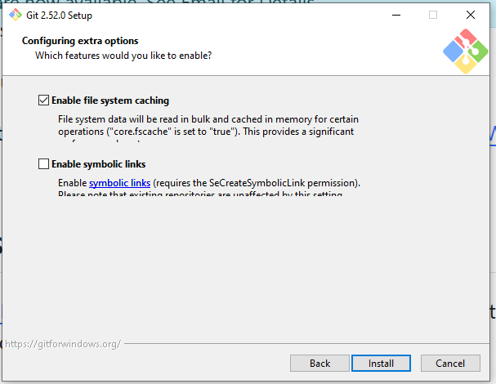Image resolution: width=496 pixels, height=384 pixels.
Task: Focus the background window above the dialog
Action: point(247,1)
